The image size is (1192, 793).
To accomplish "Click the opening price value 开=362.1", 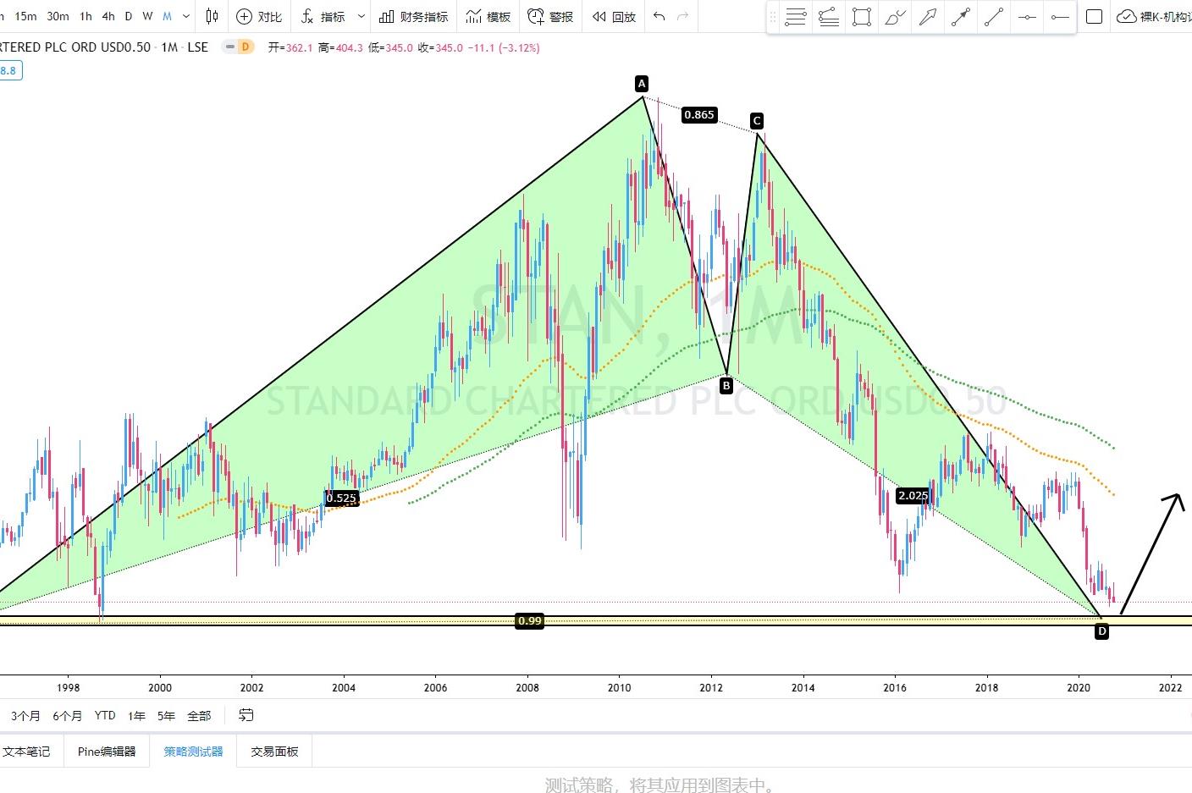I will tap(290, 47).
